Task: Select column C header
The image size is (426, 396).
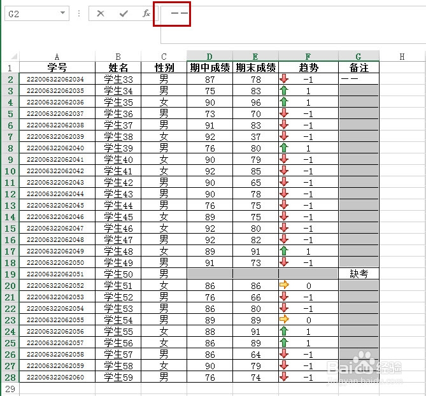Action: click(x=164, y=56)
